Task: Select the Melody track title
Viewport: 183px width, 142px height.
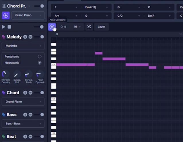Action: pos(14,37)
